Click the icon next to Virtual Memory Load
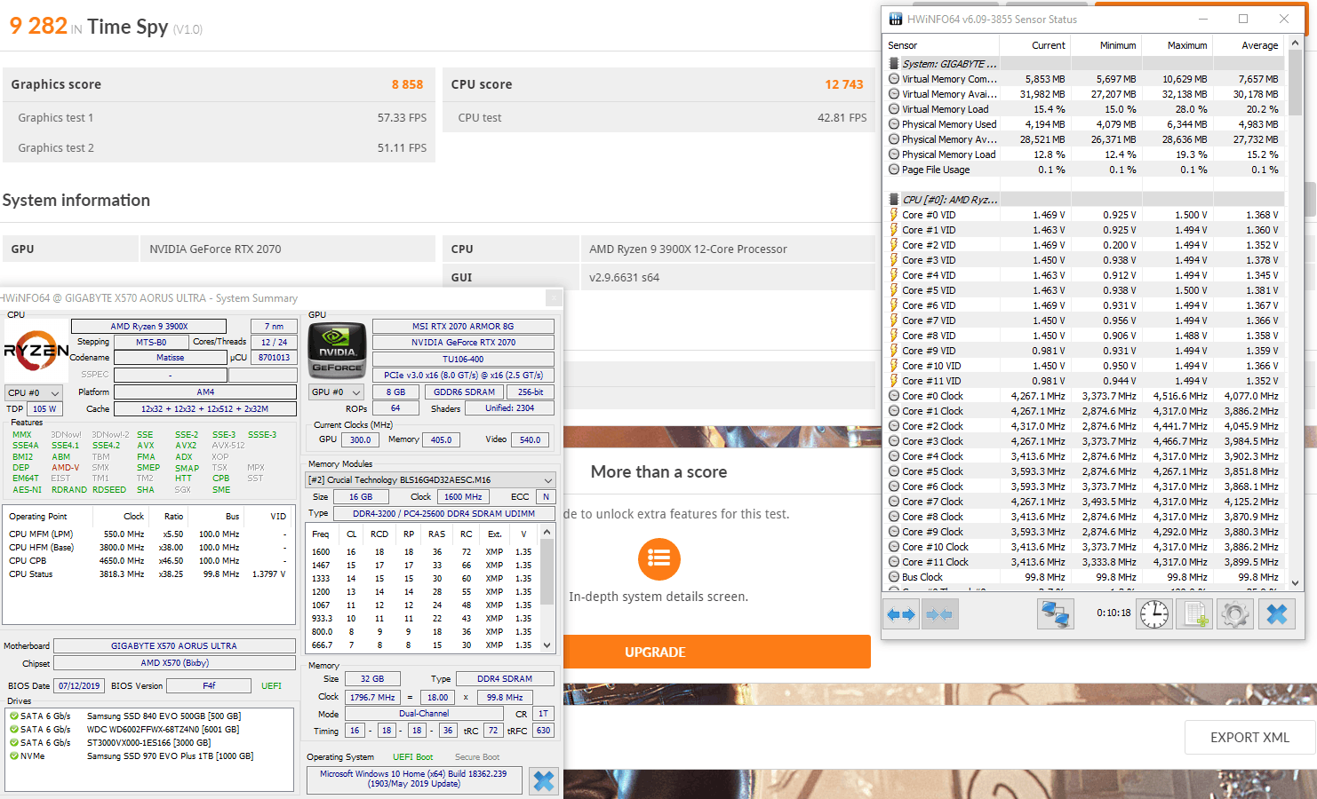This screenshot has height=799, width=1317. (894, 109)
